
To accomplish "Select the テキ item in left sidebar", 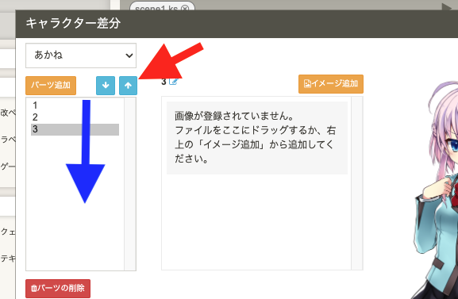I will (x=8, y=259).
